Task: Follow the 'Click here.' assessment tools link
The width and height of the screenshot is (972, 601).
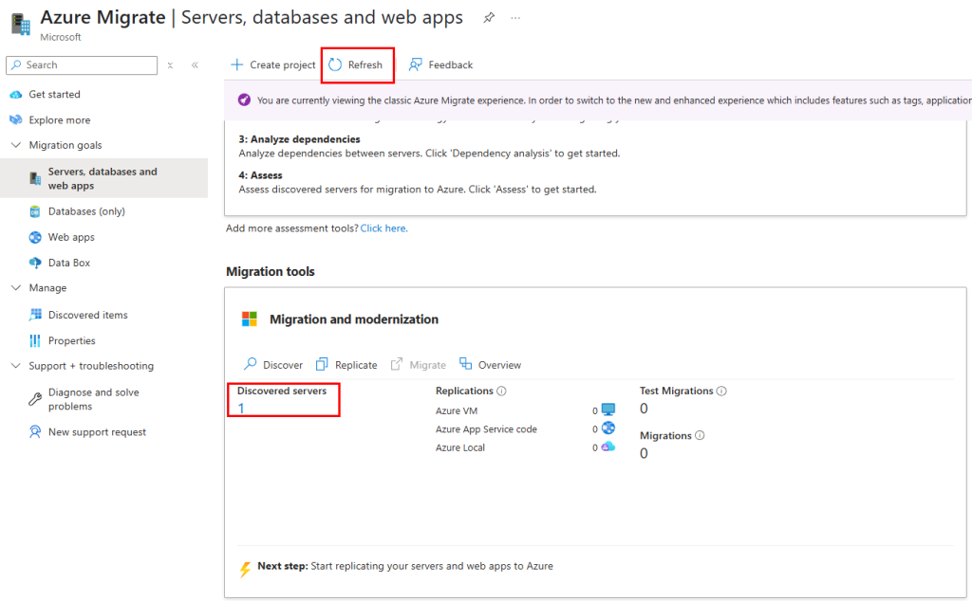Action: pos(384,228)
